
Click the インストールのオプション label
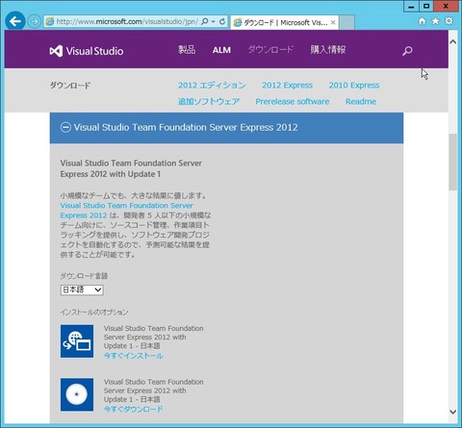(x=94, y=313)
